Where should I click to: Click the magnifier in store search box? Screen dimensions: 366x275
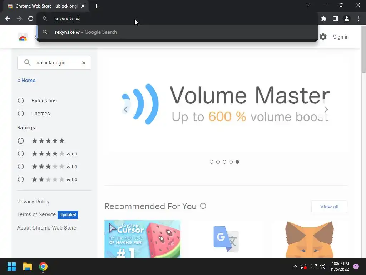(27, 63)
